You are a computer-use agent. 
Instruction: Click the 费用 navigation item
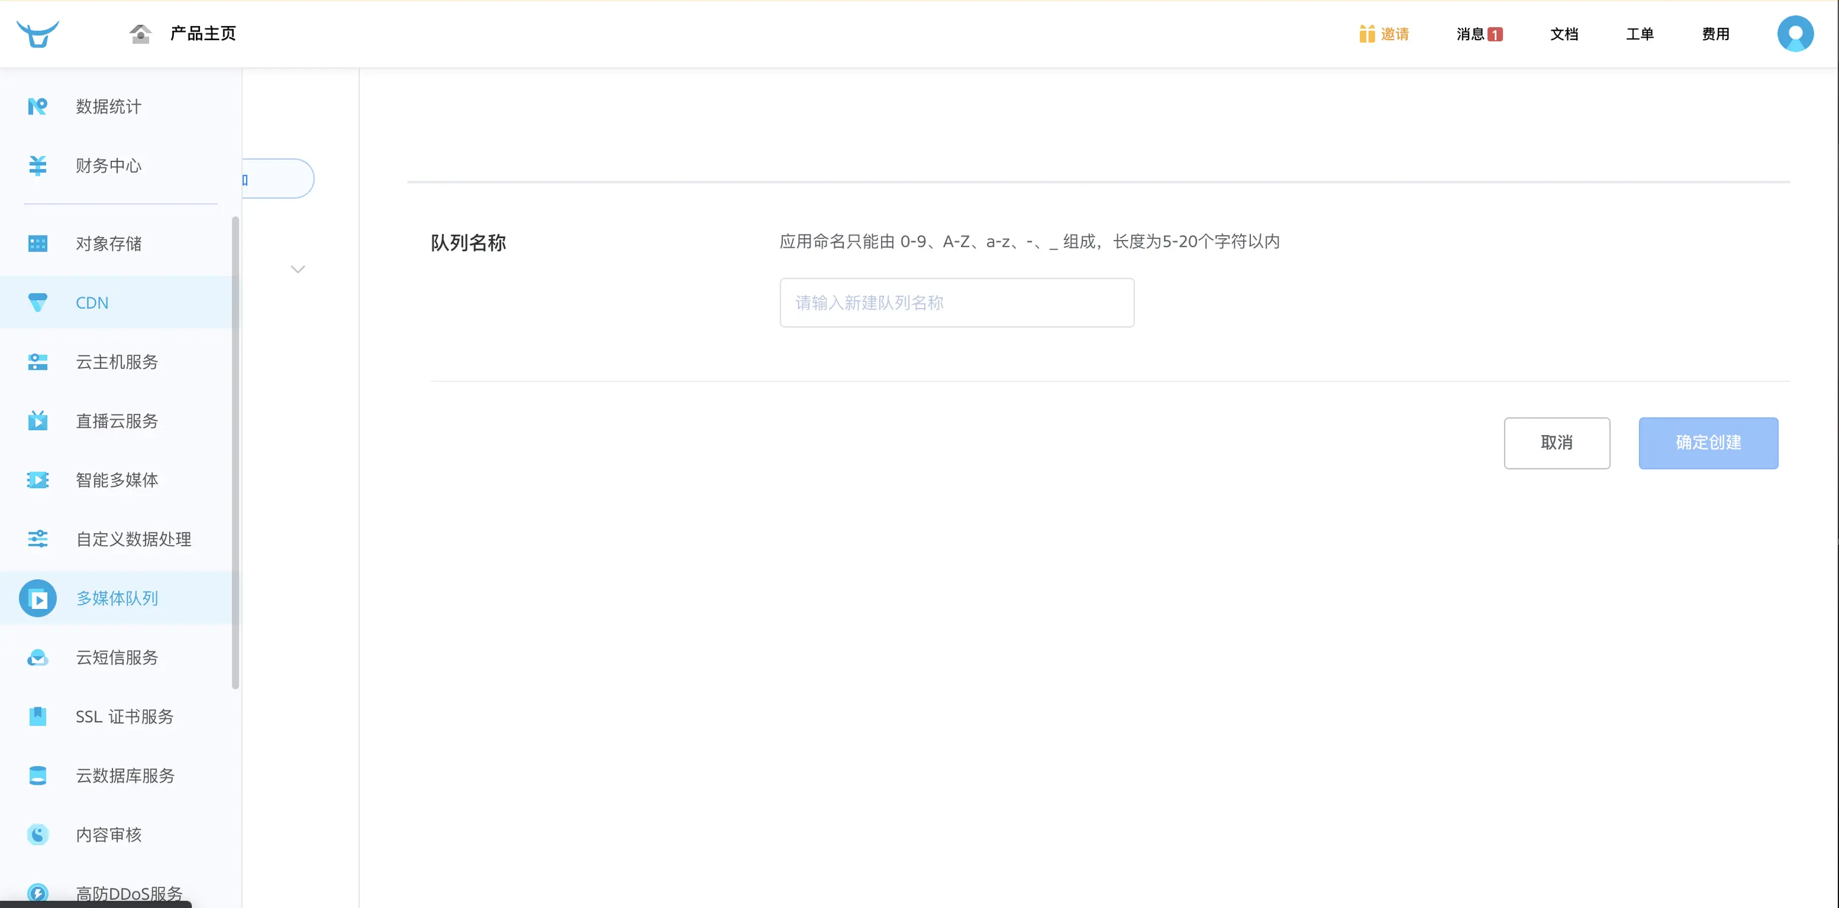[x=1715, y=34]
